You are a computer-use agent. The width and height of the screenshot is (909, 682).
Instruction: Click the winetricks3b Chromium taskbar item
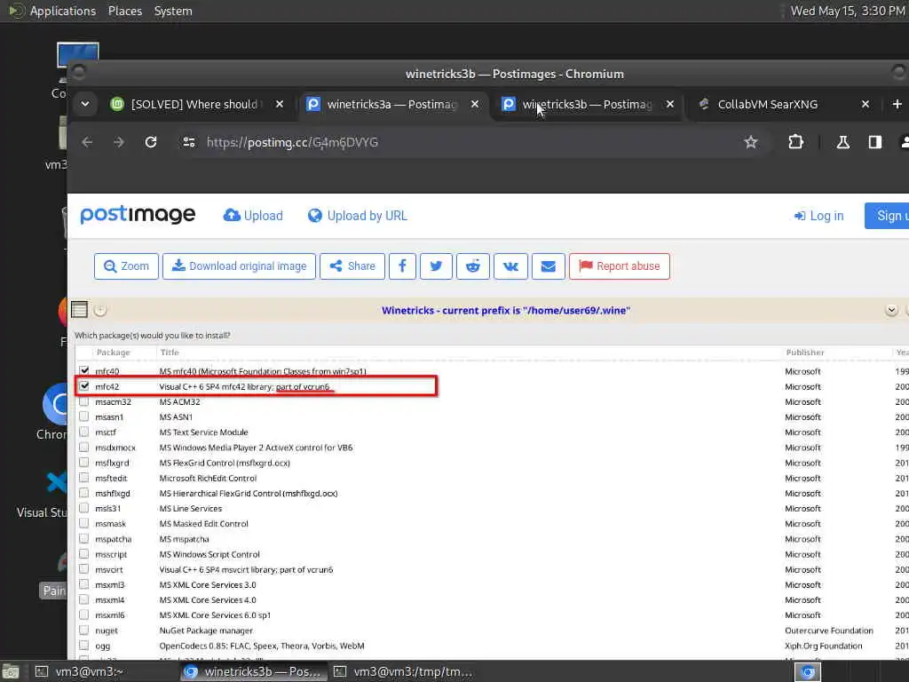click(x=252, y=672)
